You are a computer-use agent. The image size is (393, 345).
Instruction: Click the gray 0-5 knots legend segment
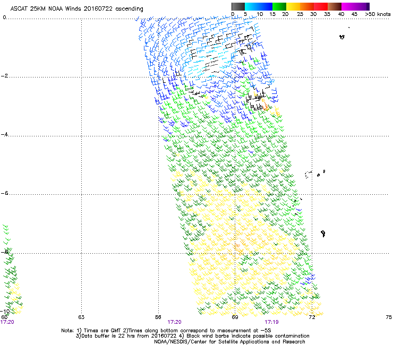click(x=238, y=6)
